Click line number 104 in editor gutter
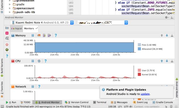 pyautogui.click(x=71, y=6)
